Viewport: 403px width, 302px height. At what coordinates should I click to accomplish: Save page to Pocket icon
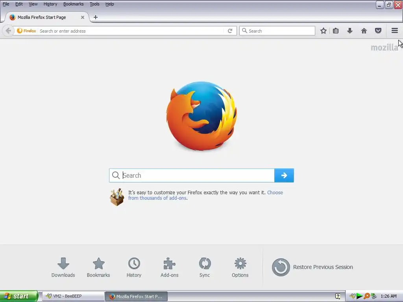pyautogui.click(x=378, y=31)
